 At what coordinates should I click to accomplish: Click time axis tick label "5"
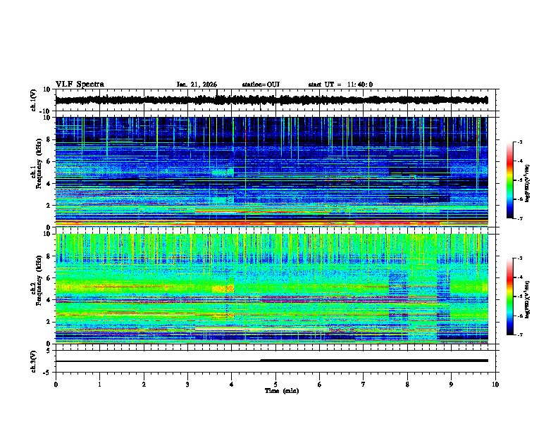pos(275,385)
